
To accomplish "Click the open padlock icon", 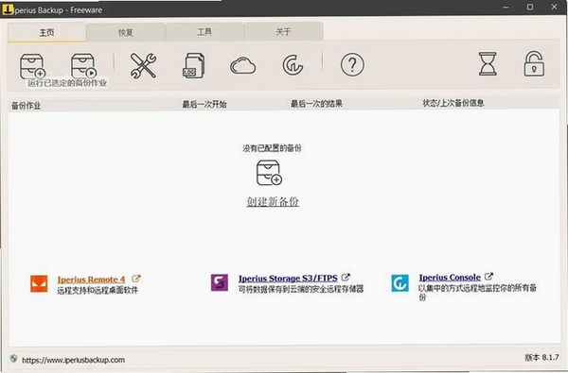I will point(534,64).
